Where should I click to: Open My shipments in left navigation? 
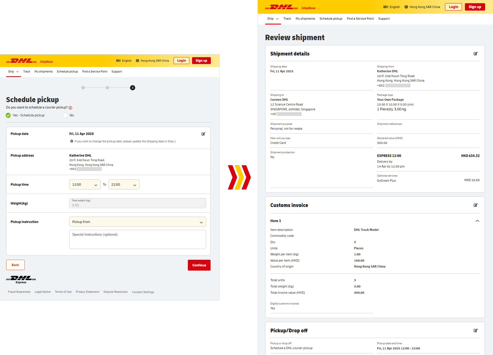click(43, 72)
